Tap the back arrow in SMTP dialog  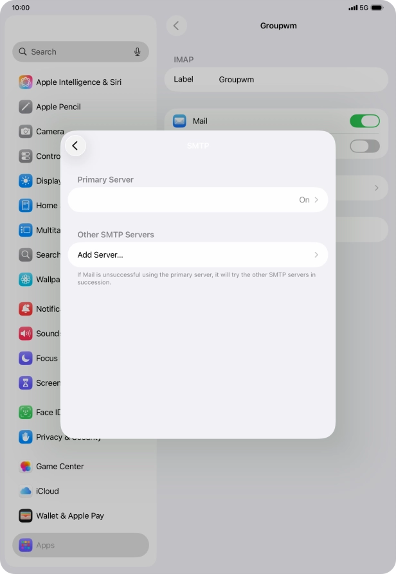[x=75, y=146]
